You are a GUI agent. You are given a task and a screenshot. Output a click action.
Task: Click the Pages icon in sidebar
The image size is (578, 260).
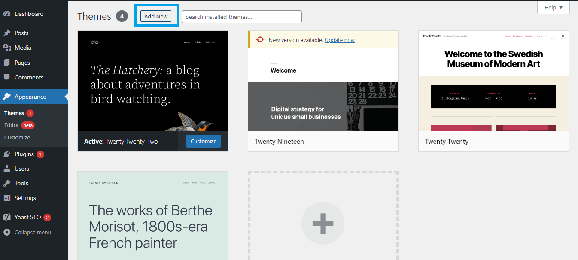[7, 63]
